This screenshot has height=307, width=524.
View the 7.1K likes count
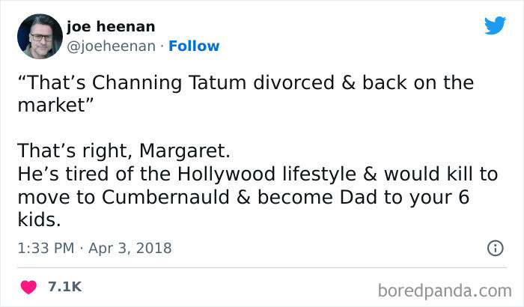pos(64,287)
